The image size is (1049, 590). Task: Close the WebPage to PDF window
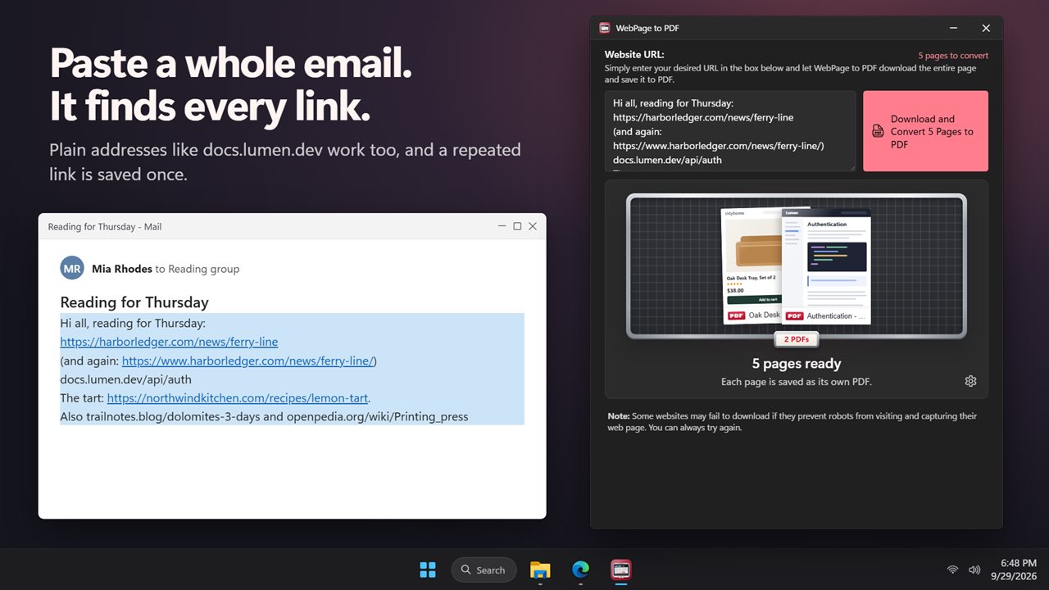986,28
